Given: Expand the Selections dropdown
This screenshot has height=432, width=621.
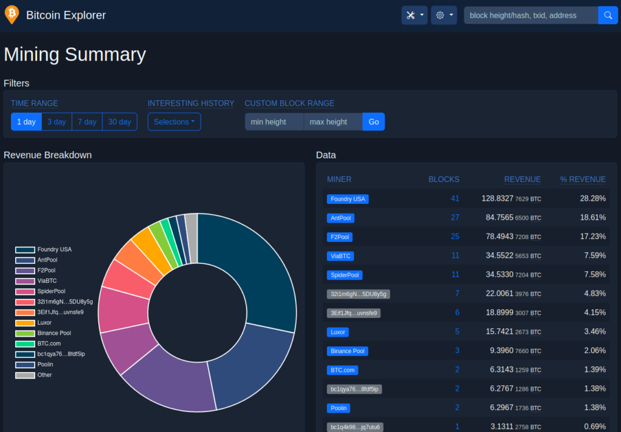Looking at the screenshot, I should point(174,122).
